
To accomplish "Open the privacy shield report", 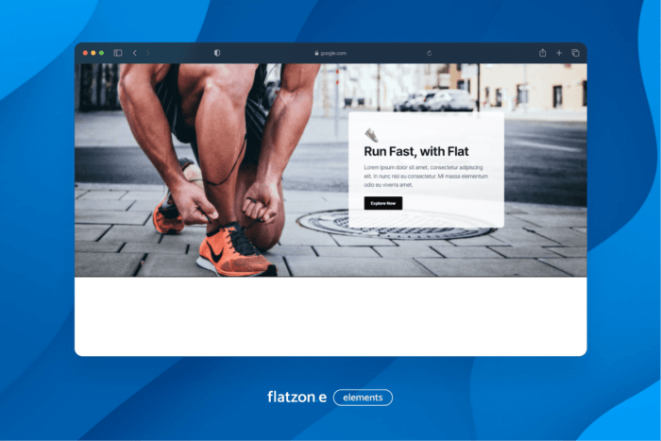I will (217, 53).
